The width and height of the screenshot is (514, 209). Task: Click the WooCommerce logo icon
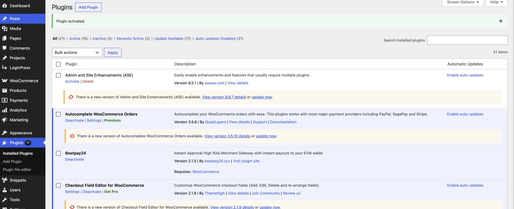tap(4, 81)
